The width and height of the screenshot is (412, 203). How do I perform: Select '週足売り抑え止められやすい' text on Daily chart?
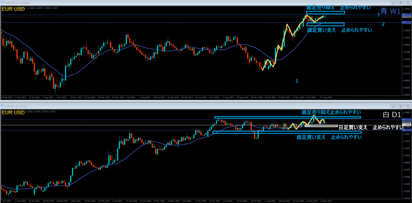pyautogui.click(x=331, y=112)
